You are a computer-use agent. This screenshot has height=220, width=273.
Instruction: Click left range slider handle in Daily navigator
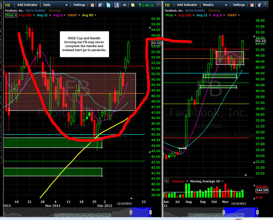(x=131, y=212)
